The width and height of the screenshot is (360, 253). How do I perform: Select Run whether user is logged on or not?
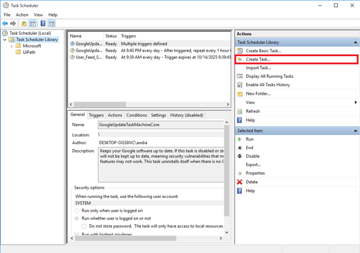coord(77,218)
